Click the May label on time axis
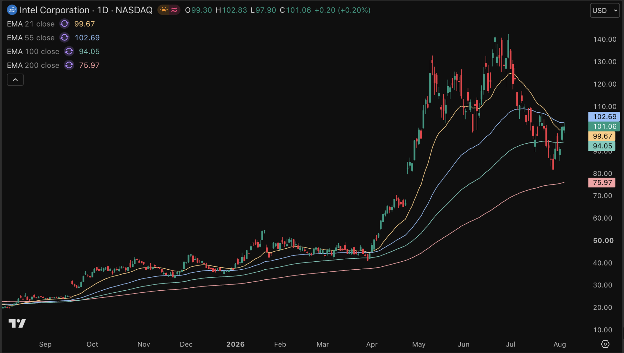Viewport: 624px width, 353px height. click(419, 344)
